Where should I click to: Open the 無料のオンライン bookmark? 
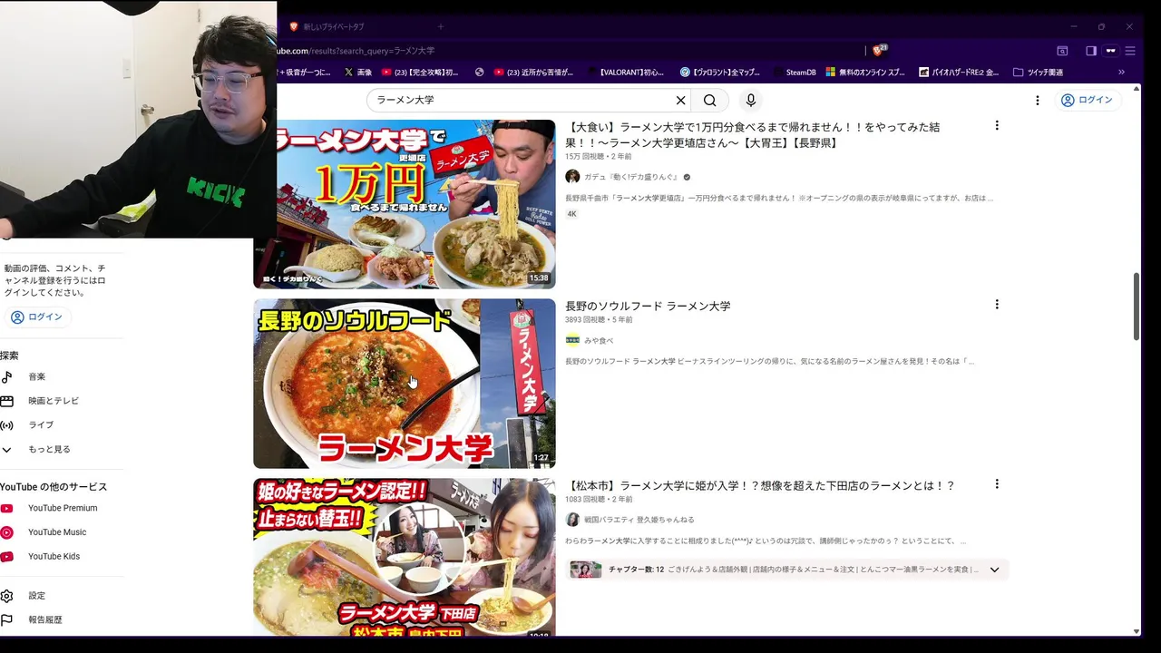point(864,73)
